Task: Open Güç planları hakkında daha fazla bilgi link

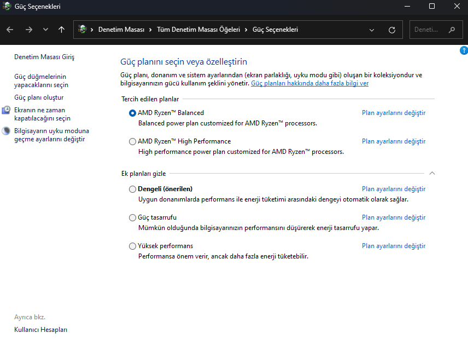Action: pos(309,83)
